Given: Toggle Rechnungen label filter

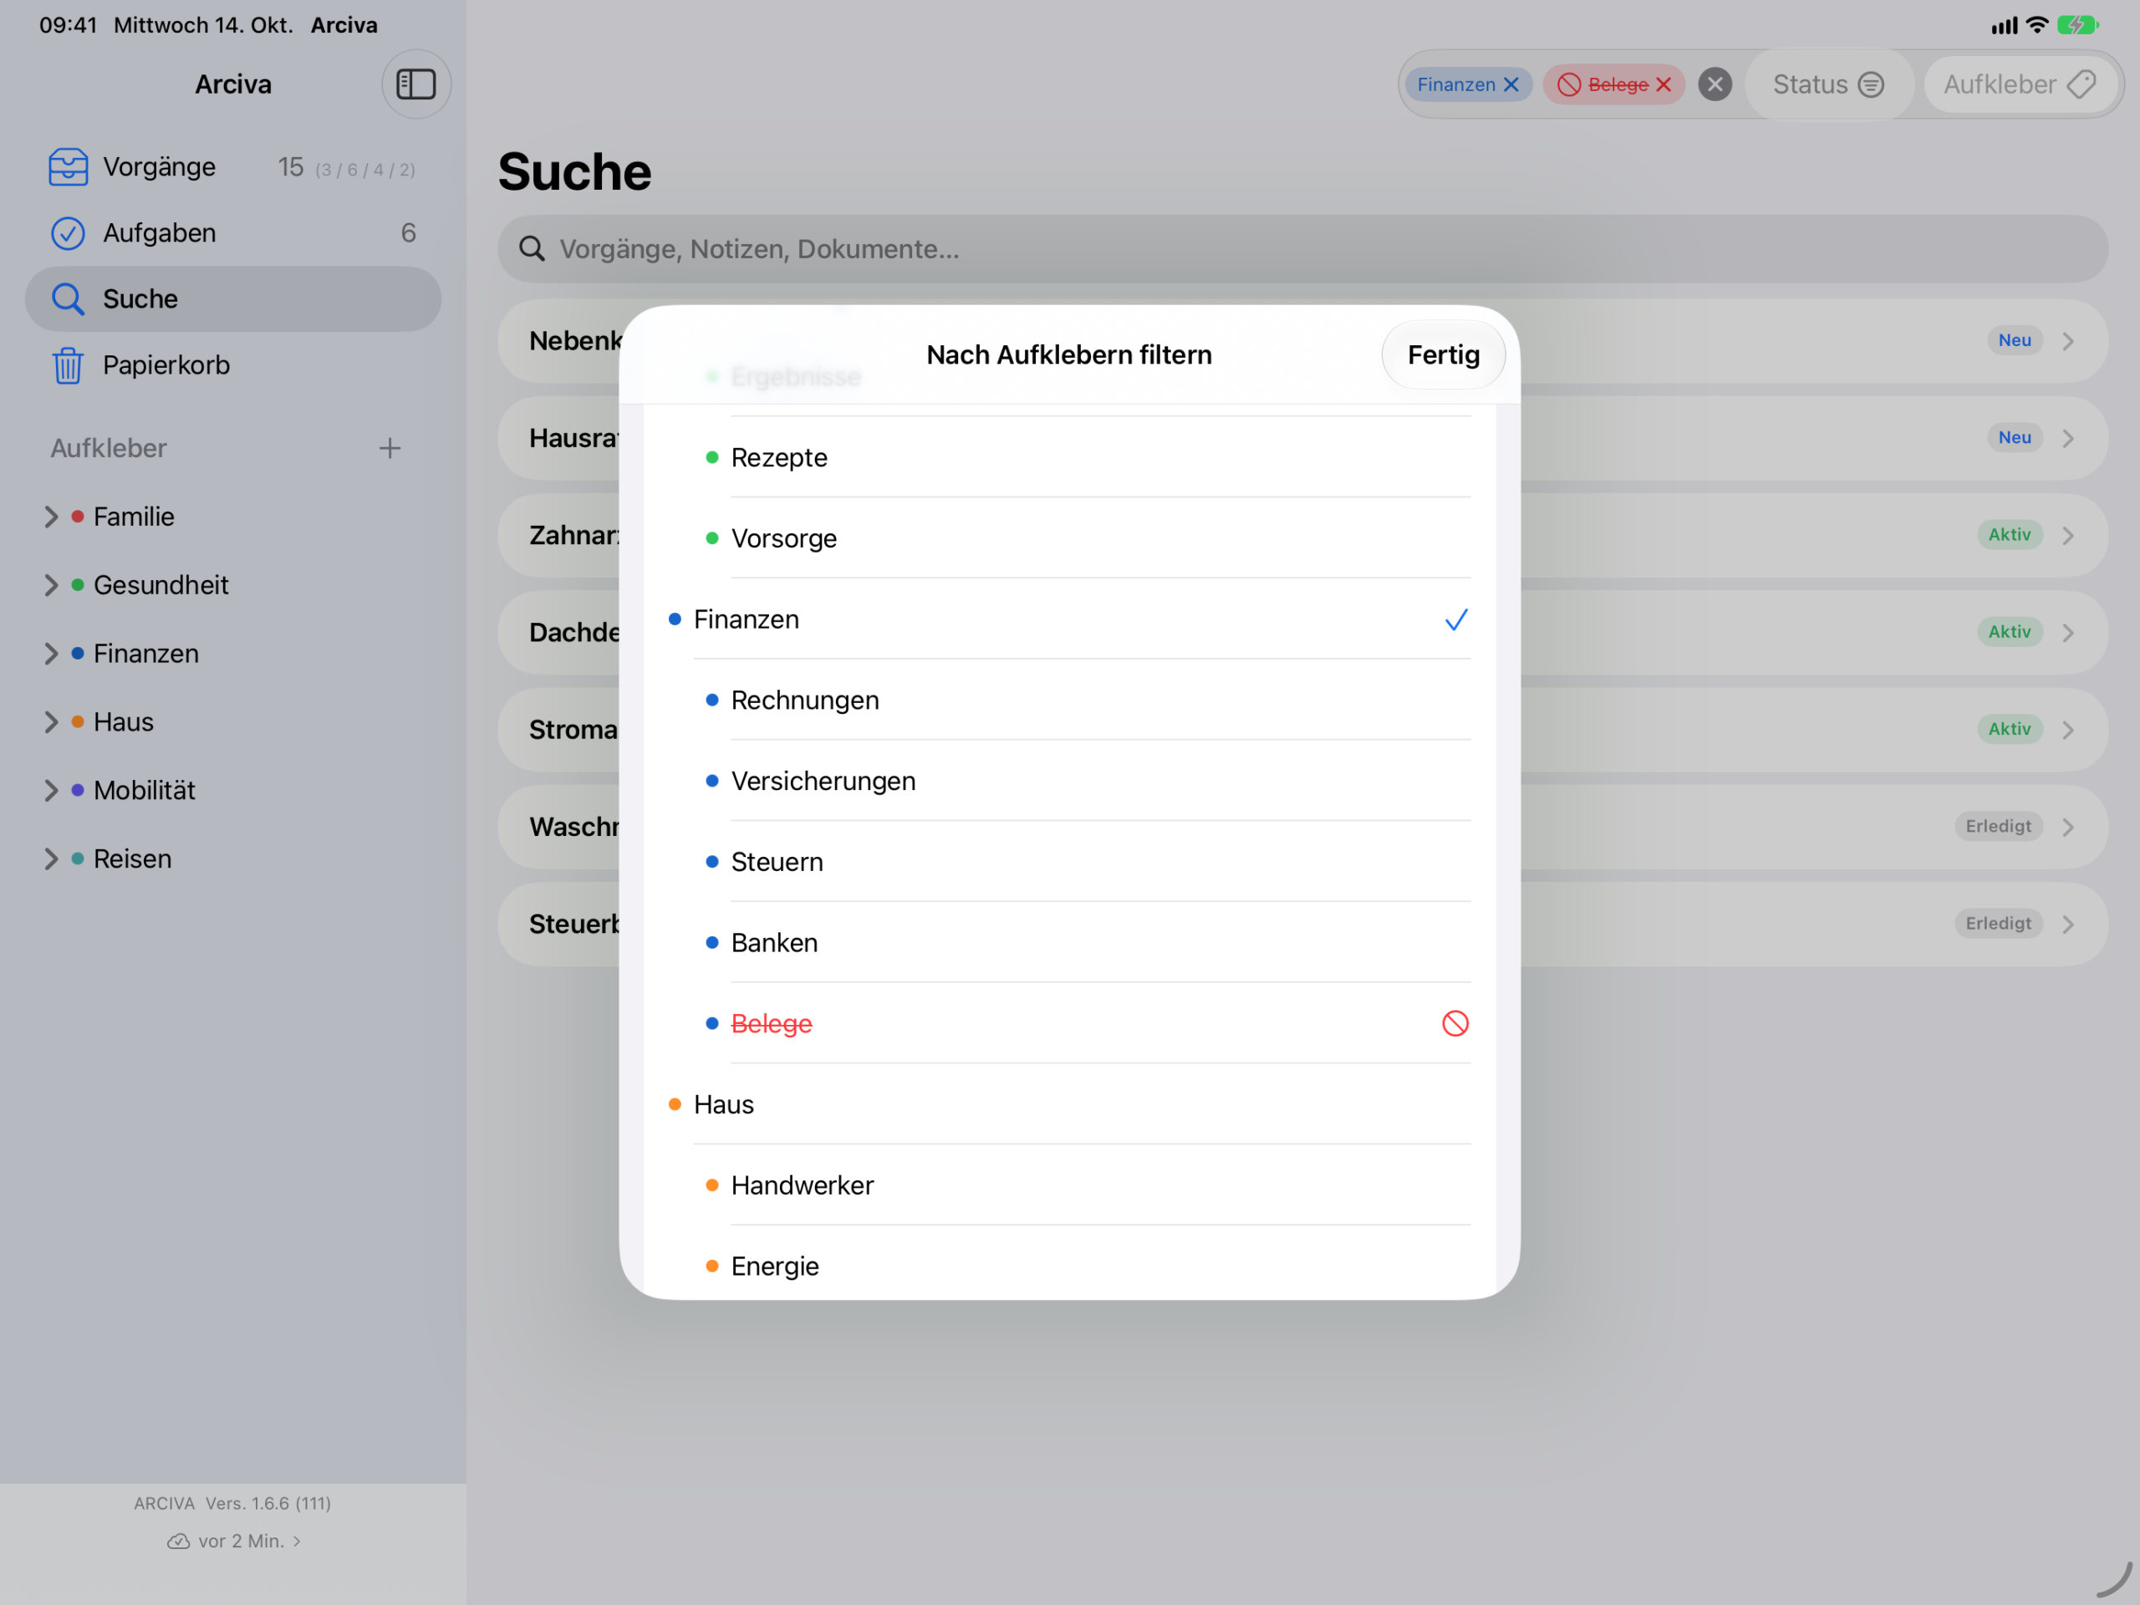Looking at the screenshot, I should pyautogui.click(x=1070, y=700).
